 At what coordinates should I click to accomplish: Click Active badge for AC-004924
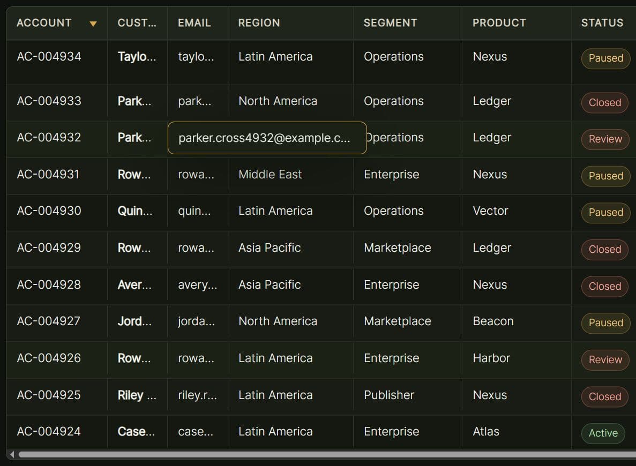603,433
